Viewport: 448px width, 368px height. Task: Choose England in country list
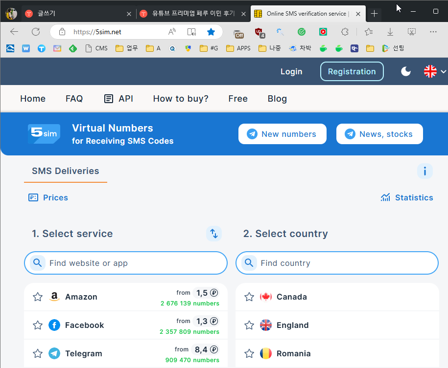click(x=337, y=325)
